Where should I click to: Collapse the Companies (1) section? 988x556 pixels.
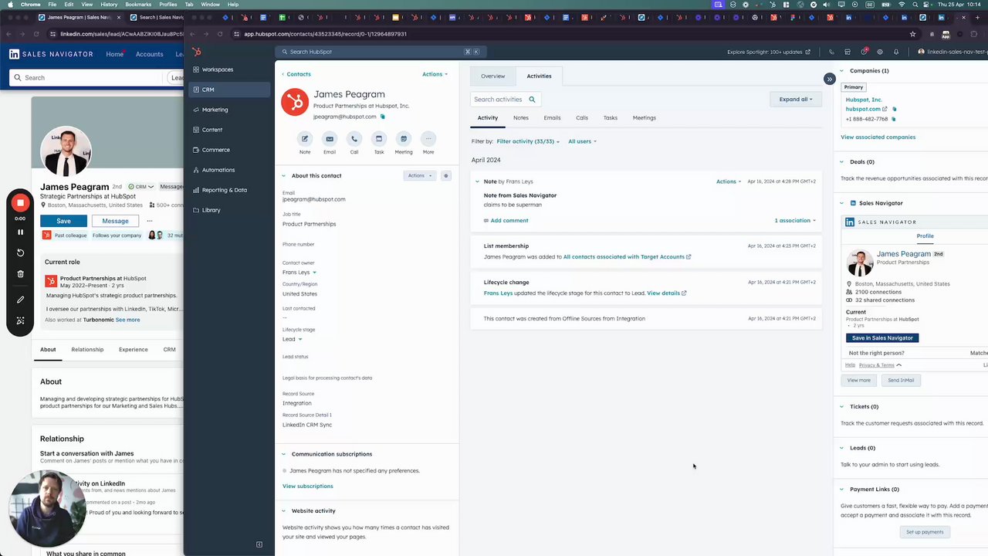pyautogui.click(x=842, y=71)
